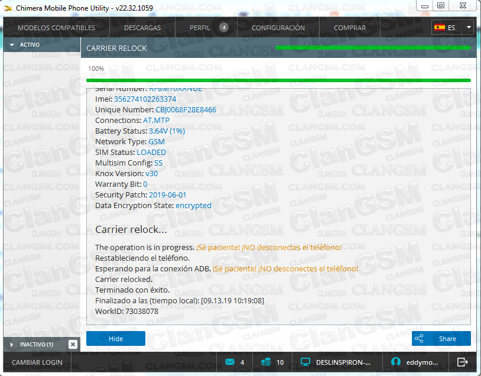Image resolution: width=481 pixels, height=376 pixels.
Task: Click the Unique Number CBJ0068F28E8466
Action: click(x=186, y=110)
